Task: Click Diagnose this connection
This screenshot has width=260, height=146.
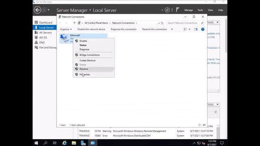Action: pos(123,29)
